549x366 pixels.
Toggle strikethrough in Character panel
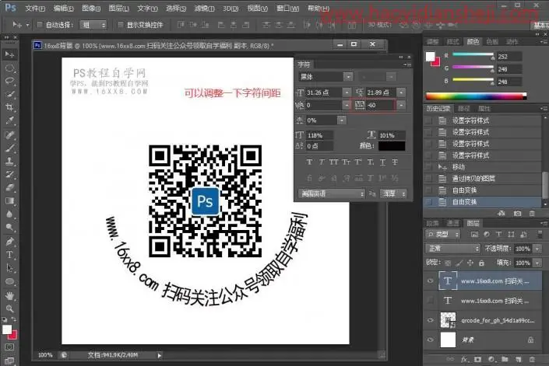395,162
